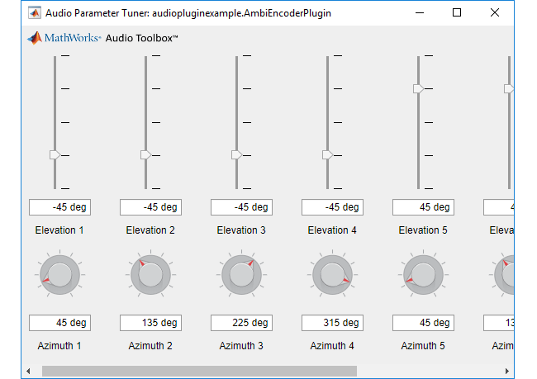Click the Azimuth 1 rotary knob
This screenshot has width=537, height=379.
(x=60, y=275)
